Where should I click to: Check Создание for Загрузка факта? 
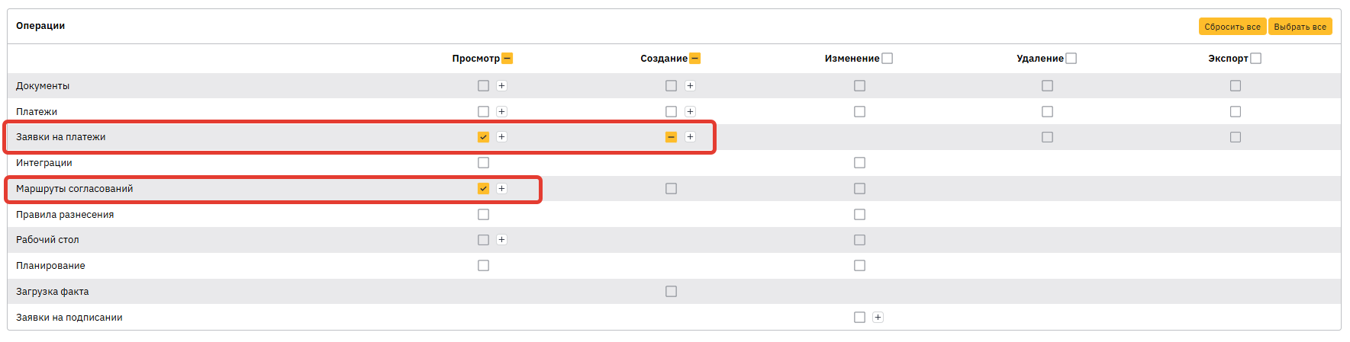coord(671,292)
